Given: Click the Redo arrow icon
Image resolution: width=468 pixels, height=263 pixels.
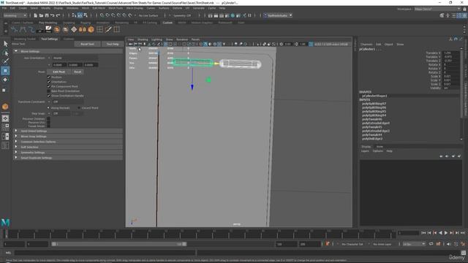Looking at the screenshot, I should pos(58,15).
